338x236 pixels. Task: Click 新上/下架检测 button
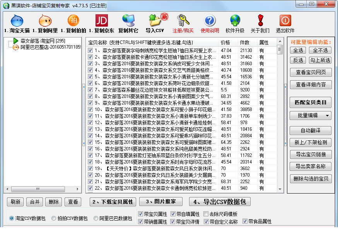click(x=311, y=142)
